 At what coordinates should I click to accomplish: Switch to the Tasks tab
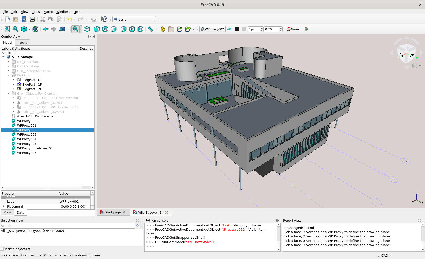point(23,43)
